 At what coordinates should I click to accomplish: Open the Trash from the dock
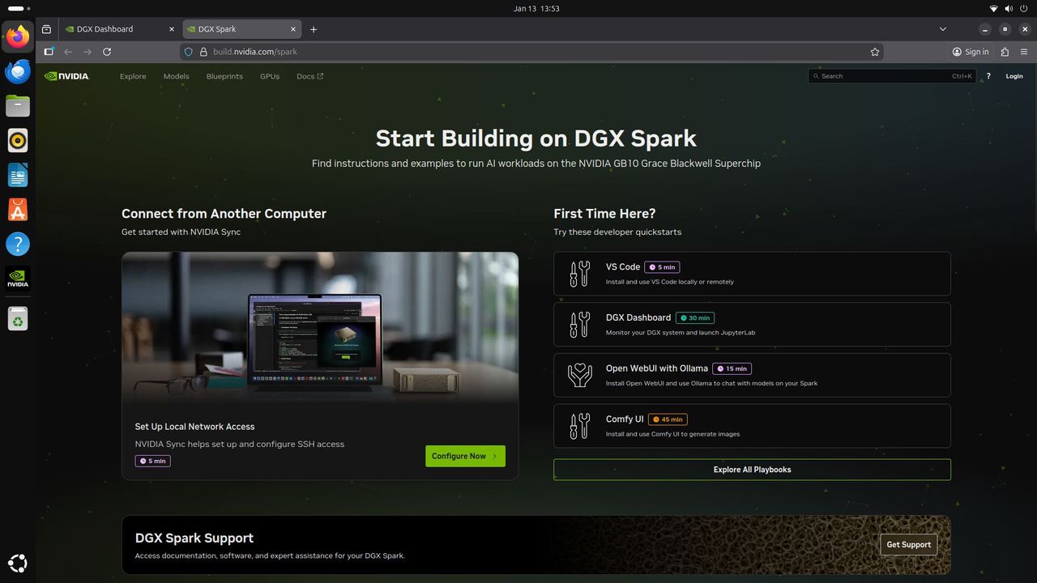point(18,319)
